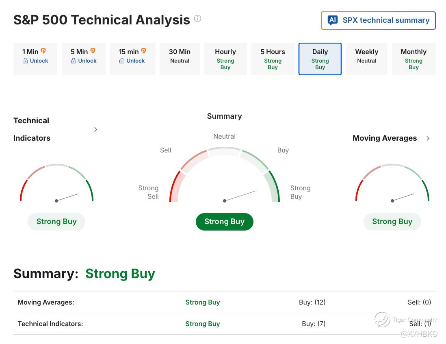Click the Unlock link under 15 min

pyautogui.click(x=135, y=61)
